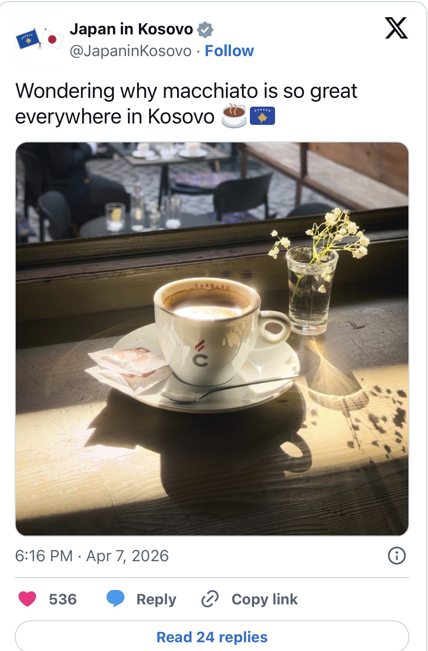This screenshot has height=651, width=428.
Task: Open the tweet info circle icon
Action: (397, 556)
